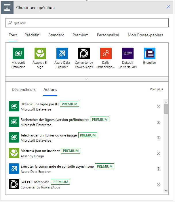Choose the Azure Data Explorer connector
Screen dimensions: 175x202
(62, 53)
